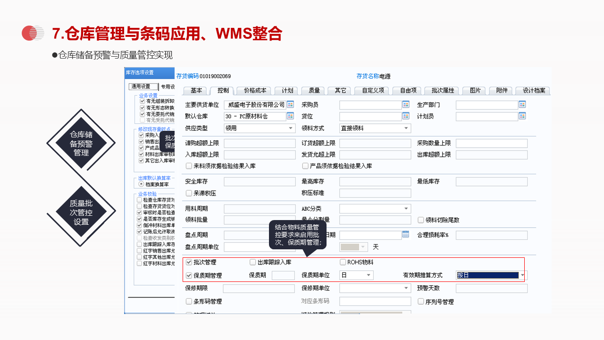Open the 价格成本 tab
Viewport: 604px width, 340px height.
click(x=255, y=91)
